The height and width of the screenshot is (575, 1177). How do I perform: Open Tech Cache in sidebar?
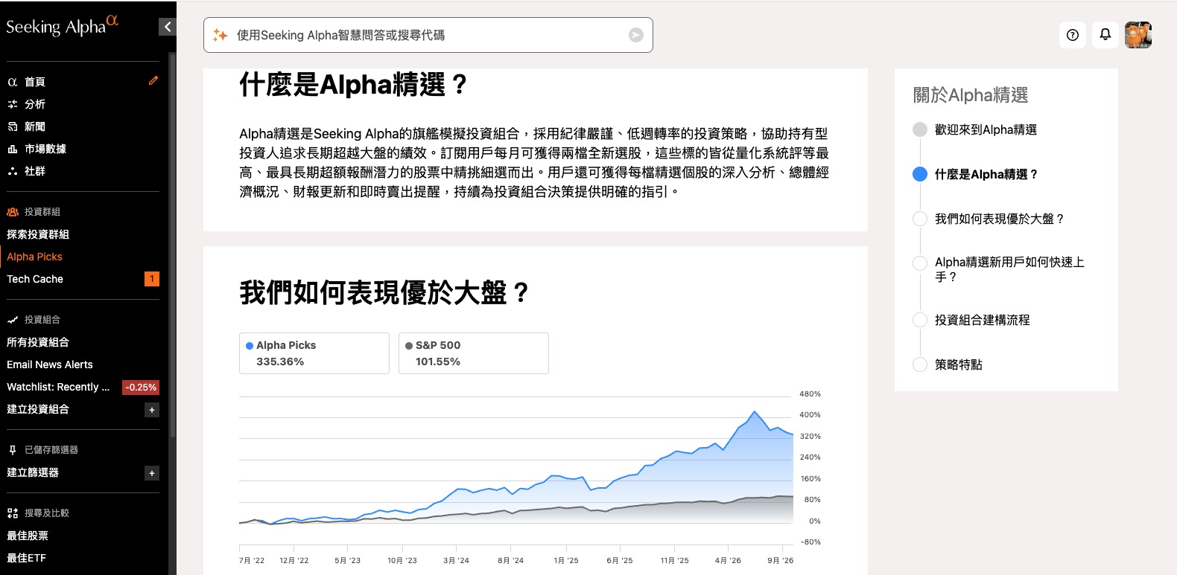tap(35, 279)
